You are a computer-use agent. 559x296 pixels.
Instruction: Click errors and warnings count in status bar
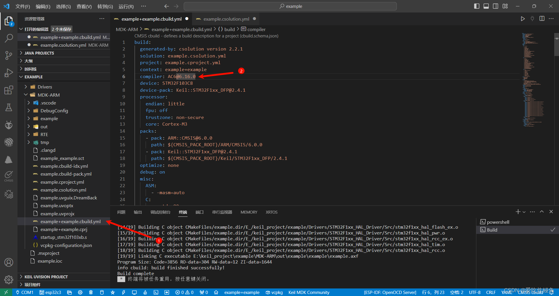tap(184, 292)
